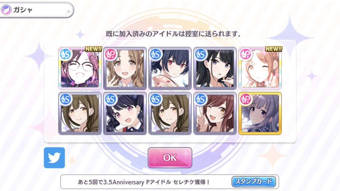
Task: Select the wavy blonde P idol card
Action: 125,68
